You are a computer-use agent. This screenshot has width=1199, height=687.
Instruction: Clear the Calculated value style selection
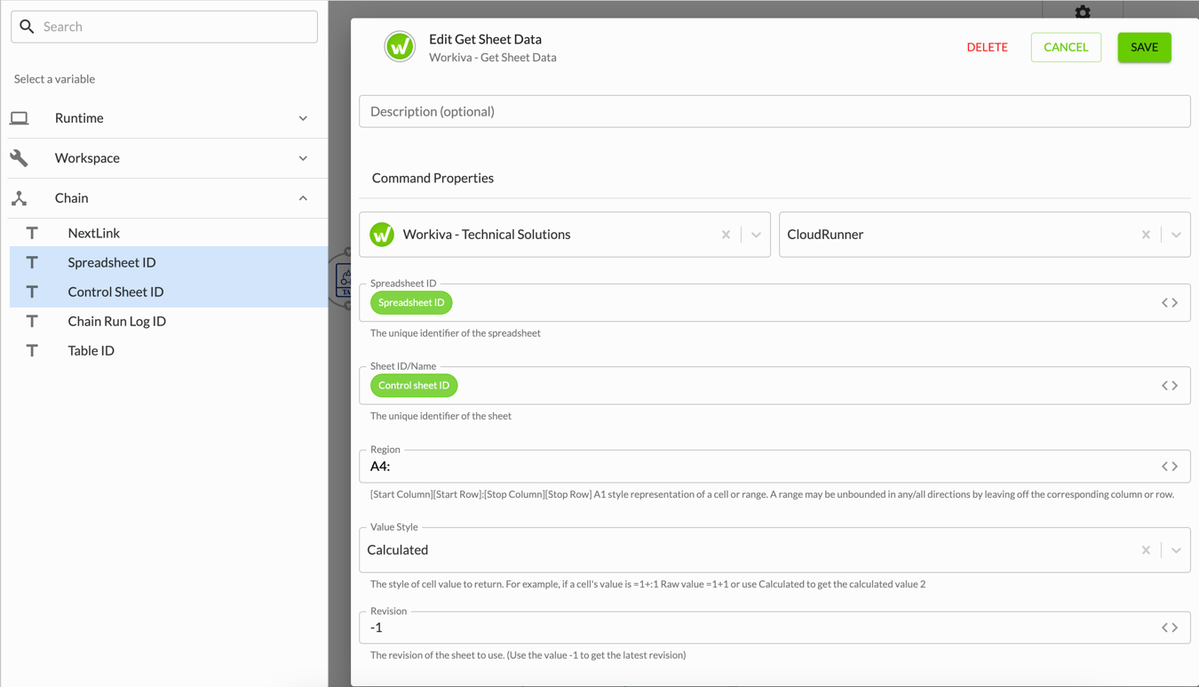point(1146,550)
